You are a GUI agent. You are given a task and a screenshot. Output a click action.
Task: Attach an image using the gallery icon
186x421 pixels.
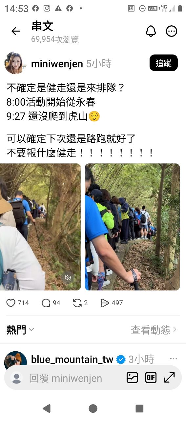point(132,378)
